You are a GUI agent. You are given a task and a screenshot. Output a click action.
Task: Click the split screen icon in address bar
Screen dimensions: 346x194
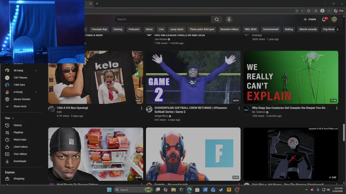point(297,11)
